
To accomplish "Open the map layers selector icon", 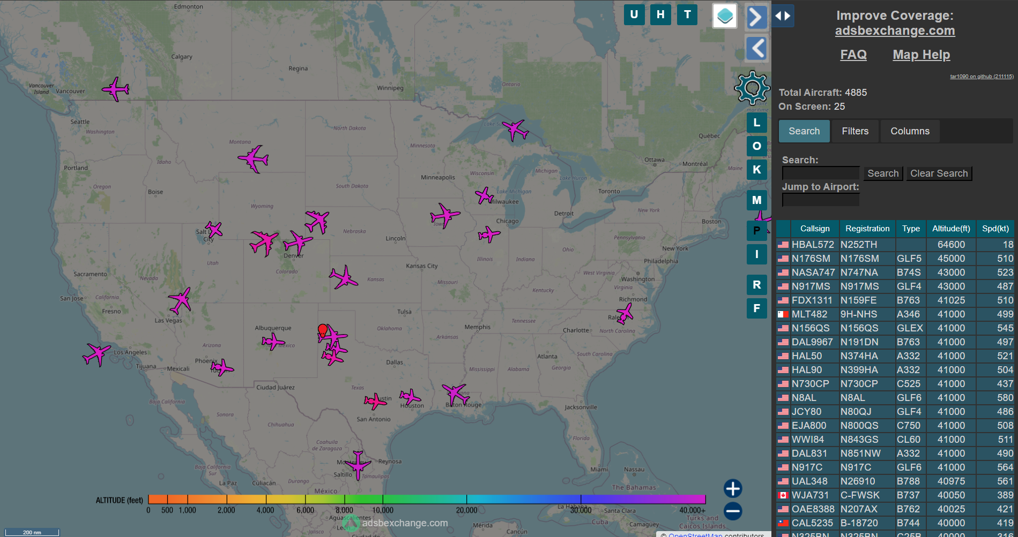I will coord(725,16).
